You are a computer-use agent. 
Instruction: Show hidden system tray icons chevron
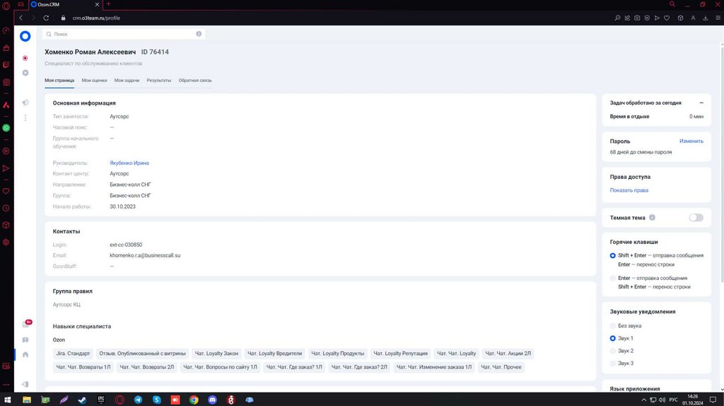point(643,400)
